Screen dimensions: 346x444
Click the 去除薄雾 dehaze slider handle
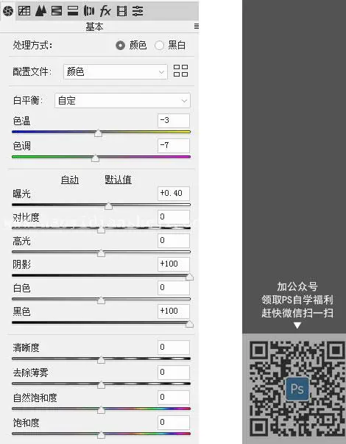(101, 385)
